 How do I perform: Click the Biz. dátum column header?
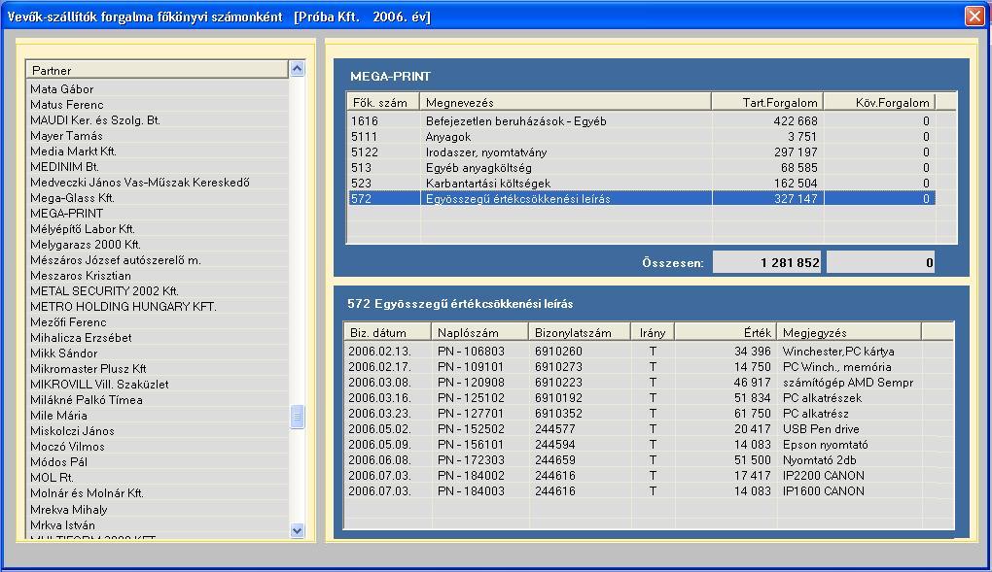point(388,332)
